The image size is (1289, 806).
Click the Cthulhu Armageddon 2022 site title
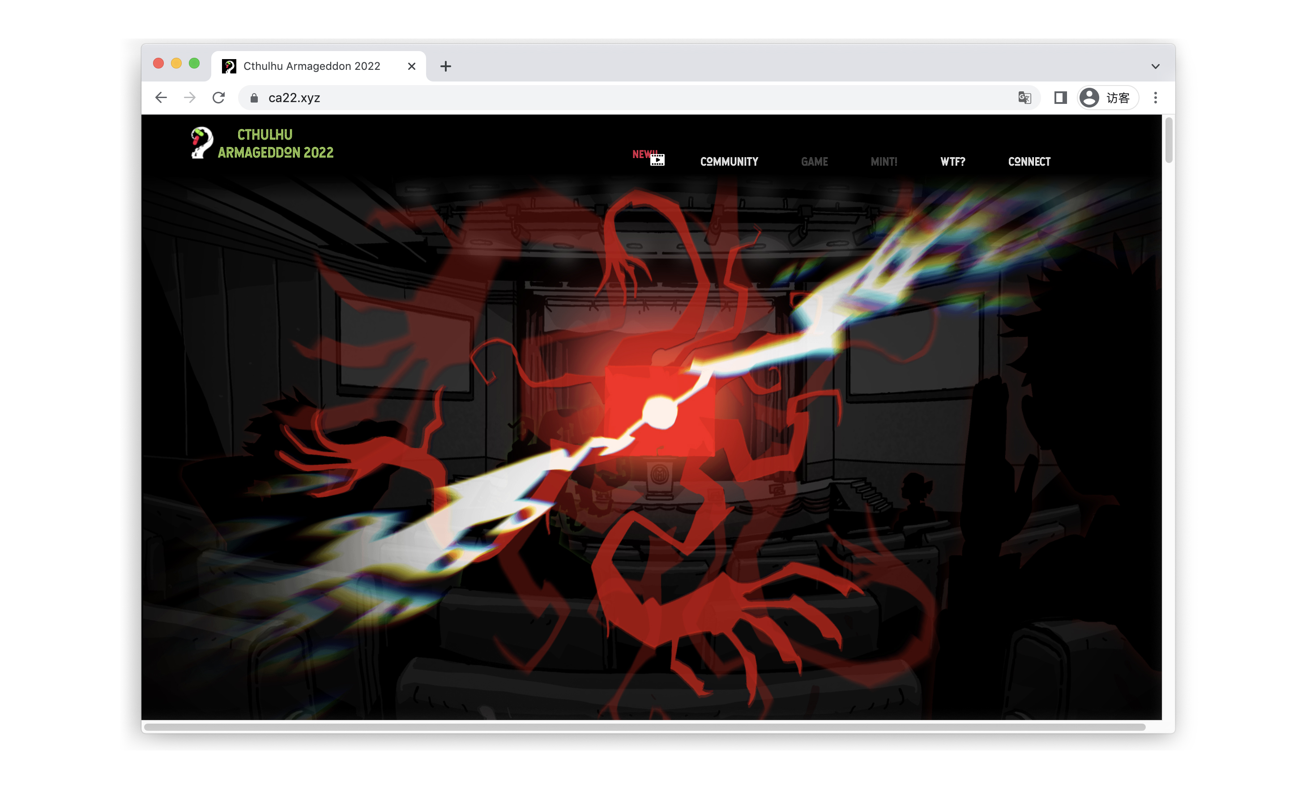275,143
